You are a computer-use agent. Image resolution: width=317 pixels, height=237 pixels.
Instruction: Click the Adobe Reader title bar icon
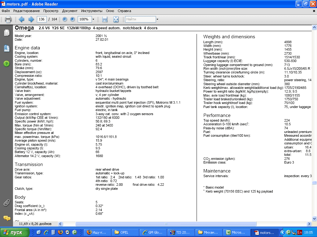pos(3,4)
